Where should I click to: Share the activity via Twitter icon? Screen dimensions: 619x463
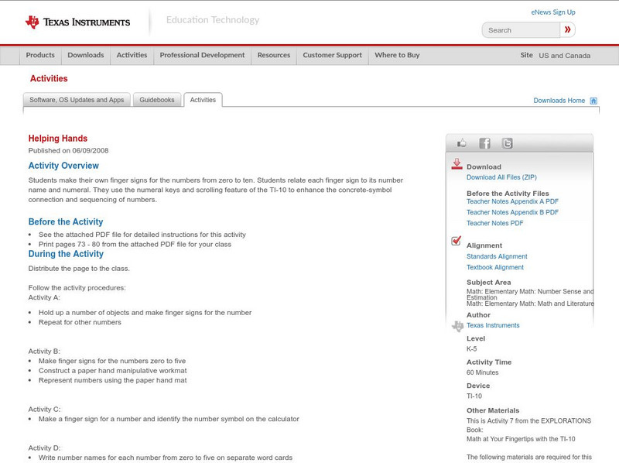[x=507, y=143]
